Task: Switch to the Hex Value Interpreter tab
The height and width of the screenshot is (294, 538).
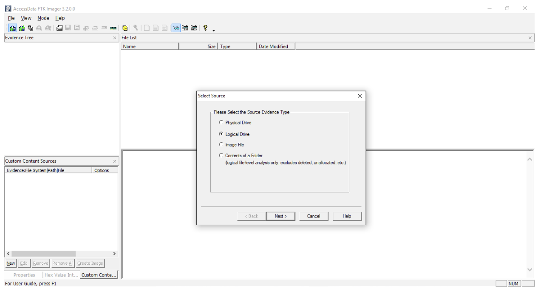Action: click(x=62, y=275)
